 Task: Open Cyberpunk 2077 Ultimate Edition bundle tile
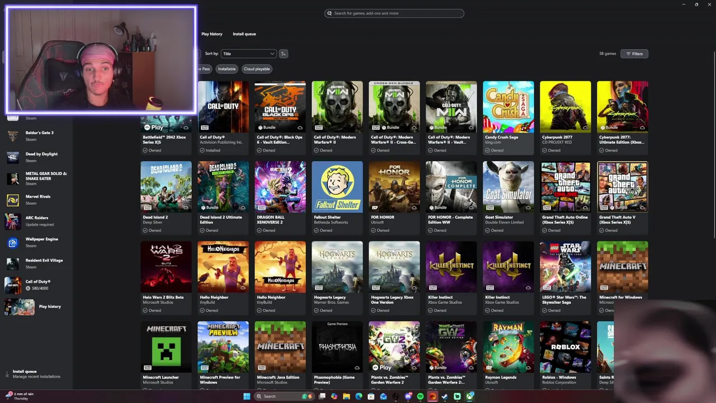pyautogui.click(x=623, y=117)
